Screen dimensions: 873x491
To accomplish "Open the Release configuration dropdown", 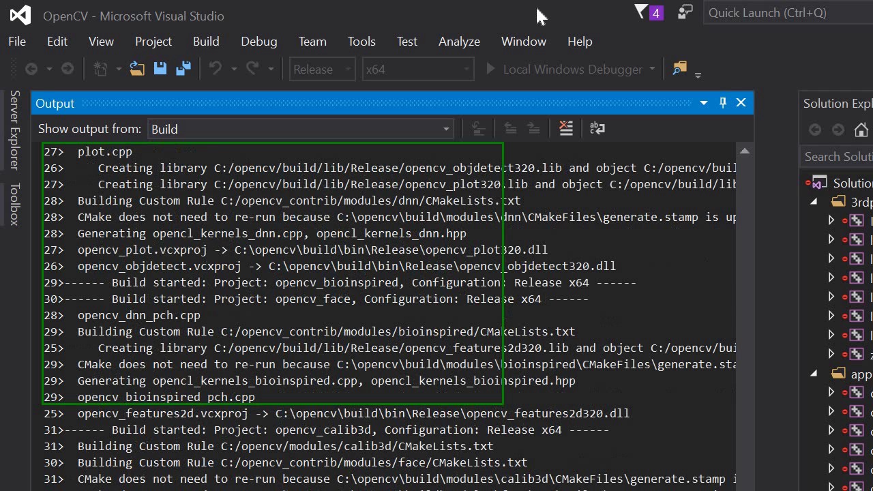I will (322, 69).
